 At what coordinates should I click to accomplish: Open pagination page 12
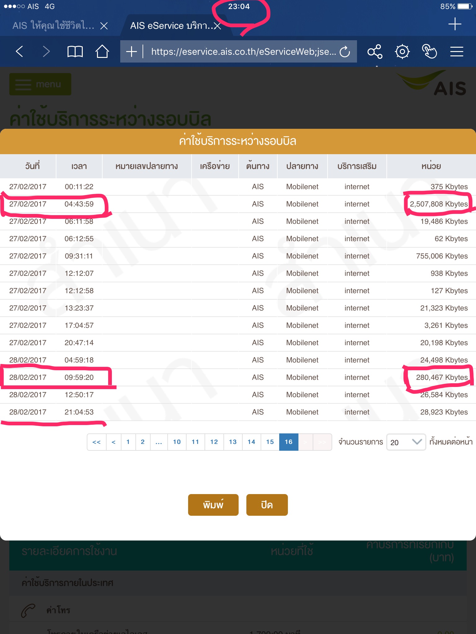click(214, 442)
